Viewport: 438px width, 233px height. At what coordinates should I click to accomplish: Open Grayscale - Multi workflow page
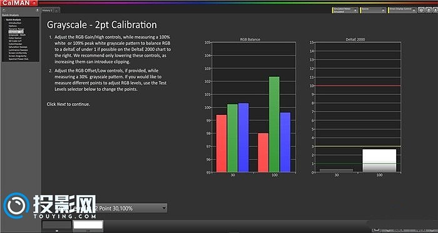click(x=17, y=35)
